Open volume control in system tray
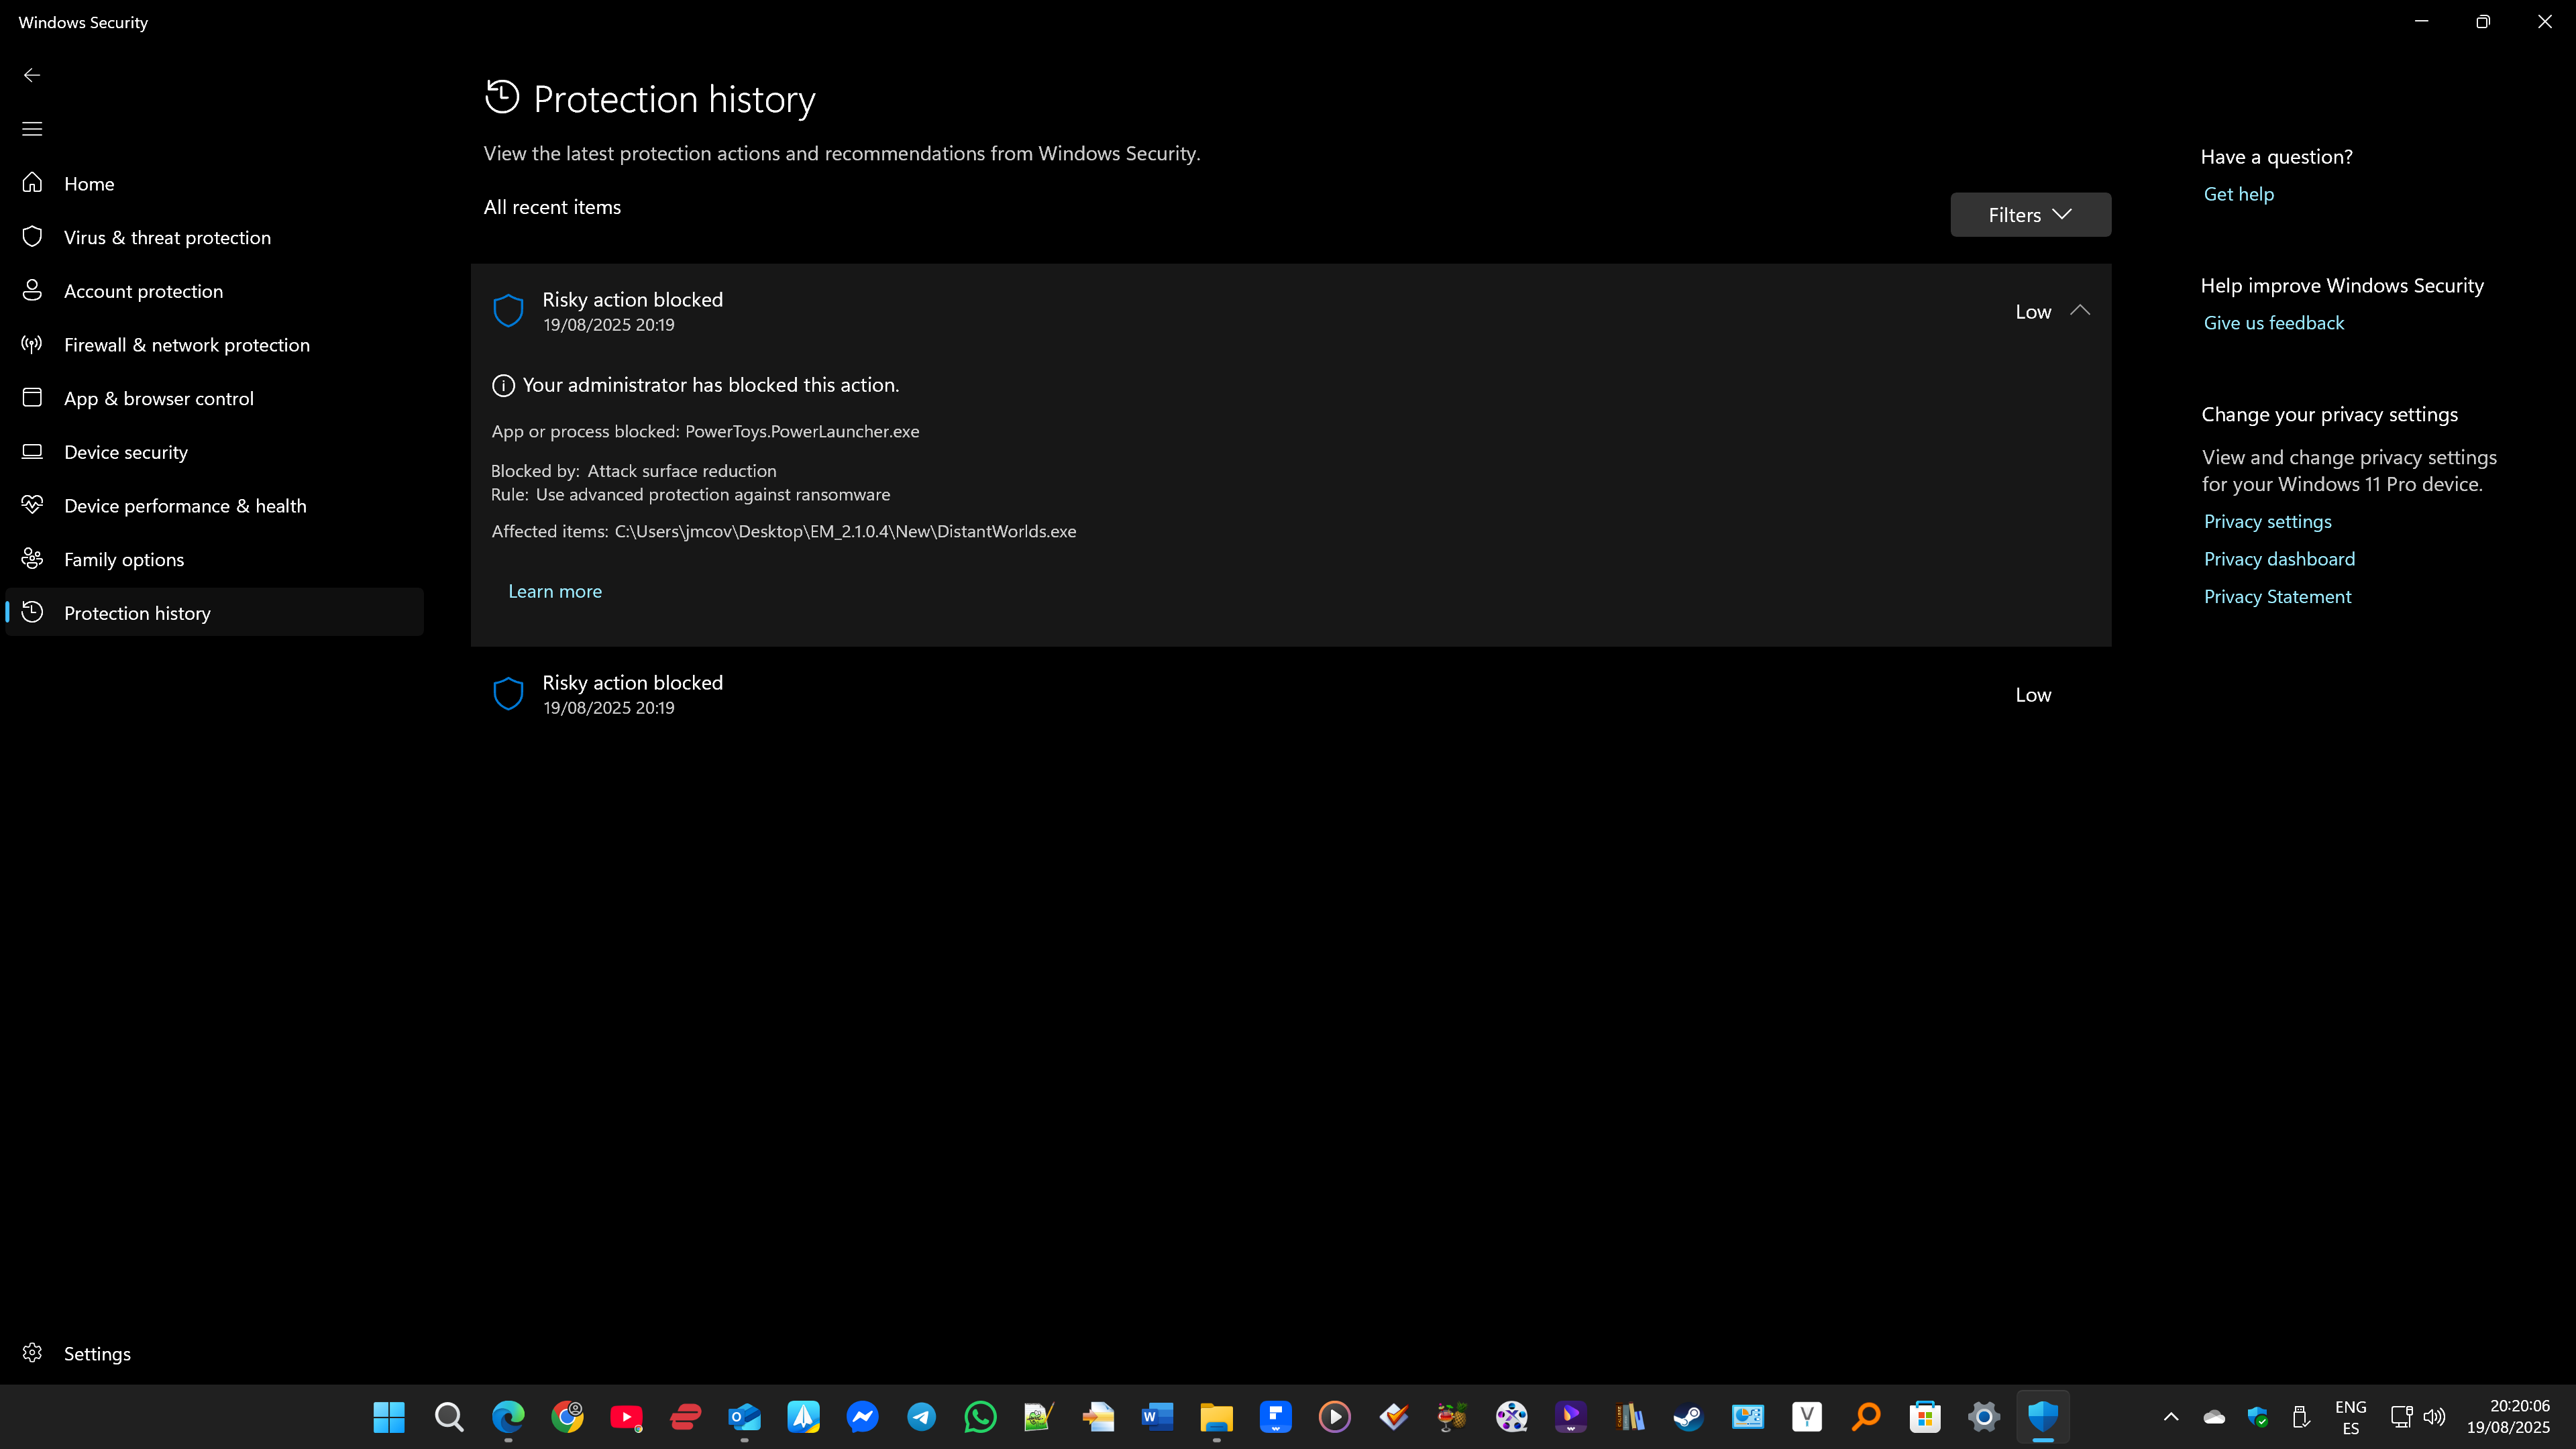2576x1449 pixels. tap(2434, 1417)
